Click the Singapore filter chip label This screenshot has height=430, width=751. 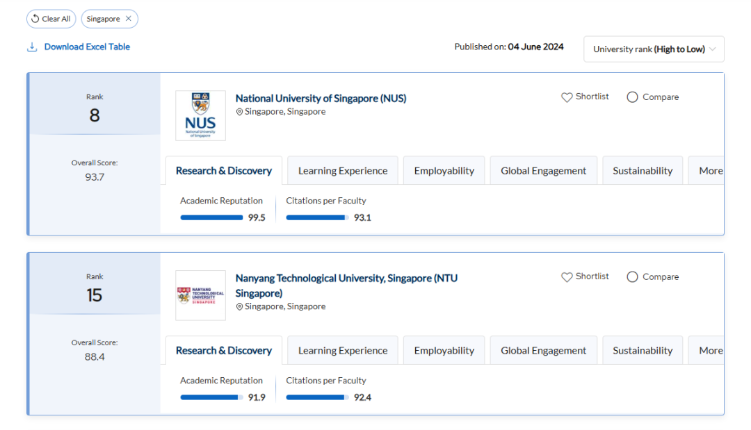pos(103,19)
